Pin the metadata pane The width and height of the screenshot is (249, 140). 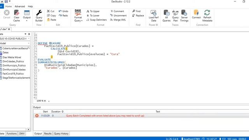tap(29, 34)
